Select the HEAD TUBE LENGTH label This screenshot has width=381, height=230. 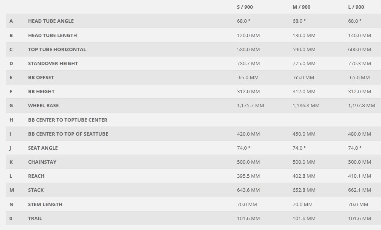coord(52,35)
